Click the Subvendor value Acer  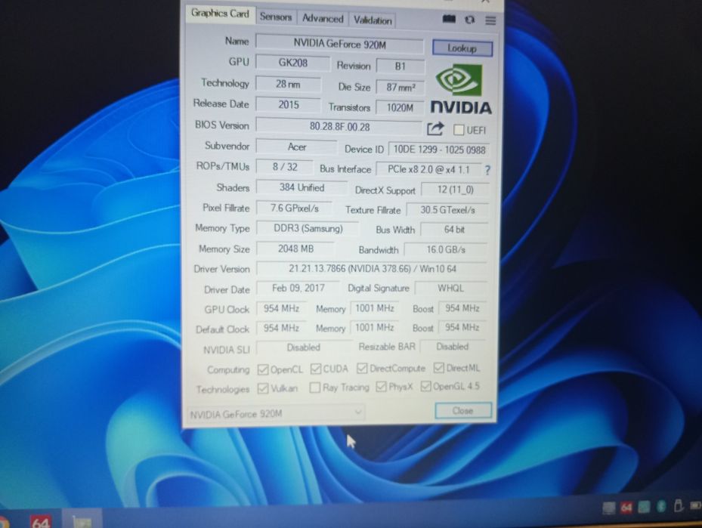click(296, 147)
